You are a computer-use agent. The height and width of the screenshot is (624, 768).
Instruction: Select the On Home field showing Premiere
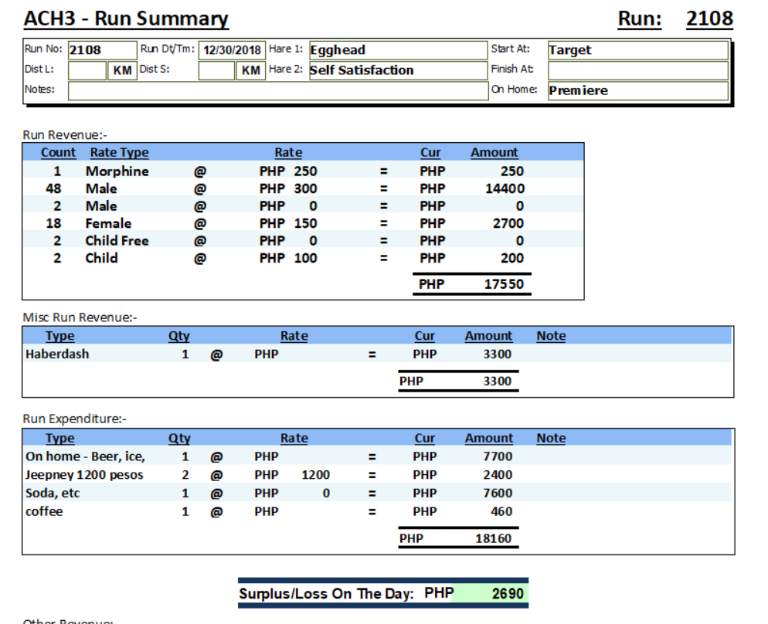(x=637, y=90)
